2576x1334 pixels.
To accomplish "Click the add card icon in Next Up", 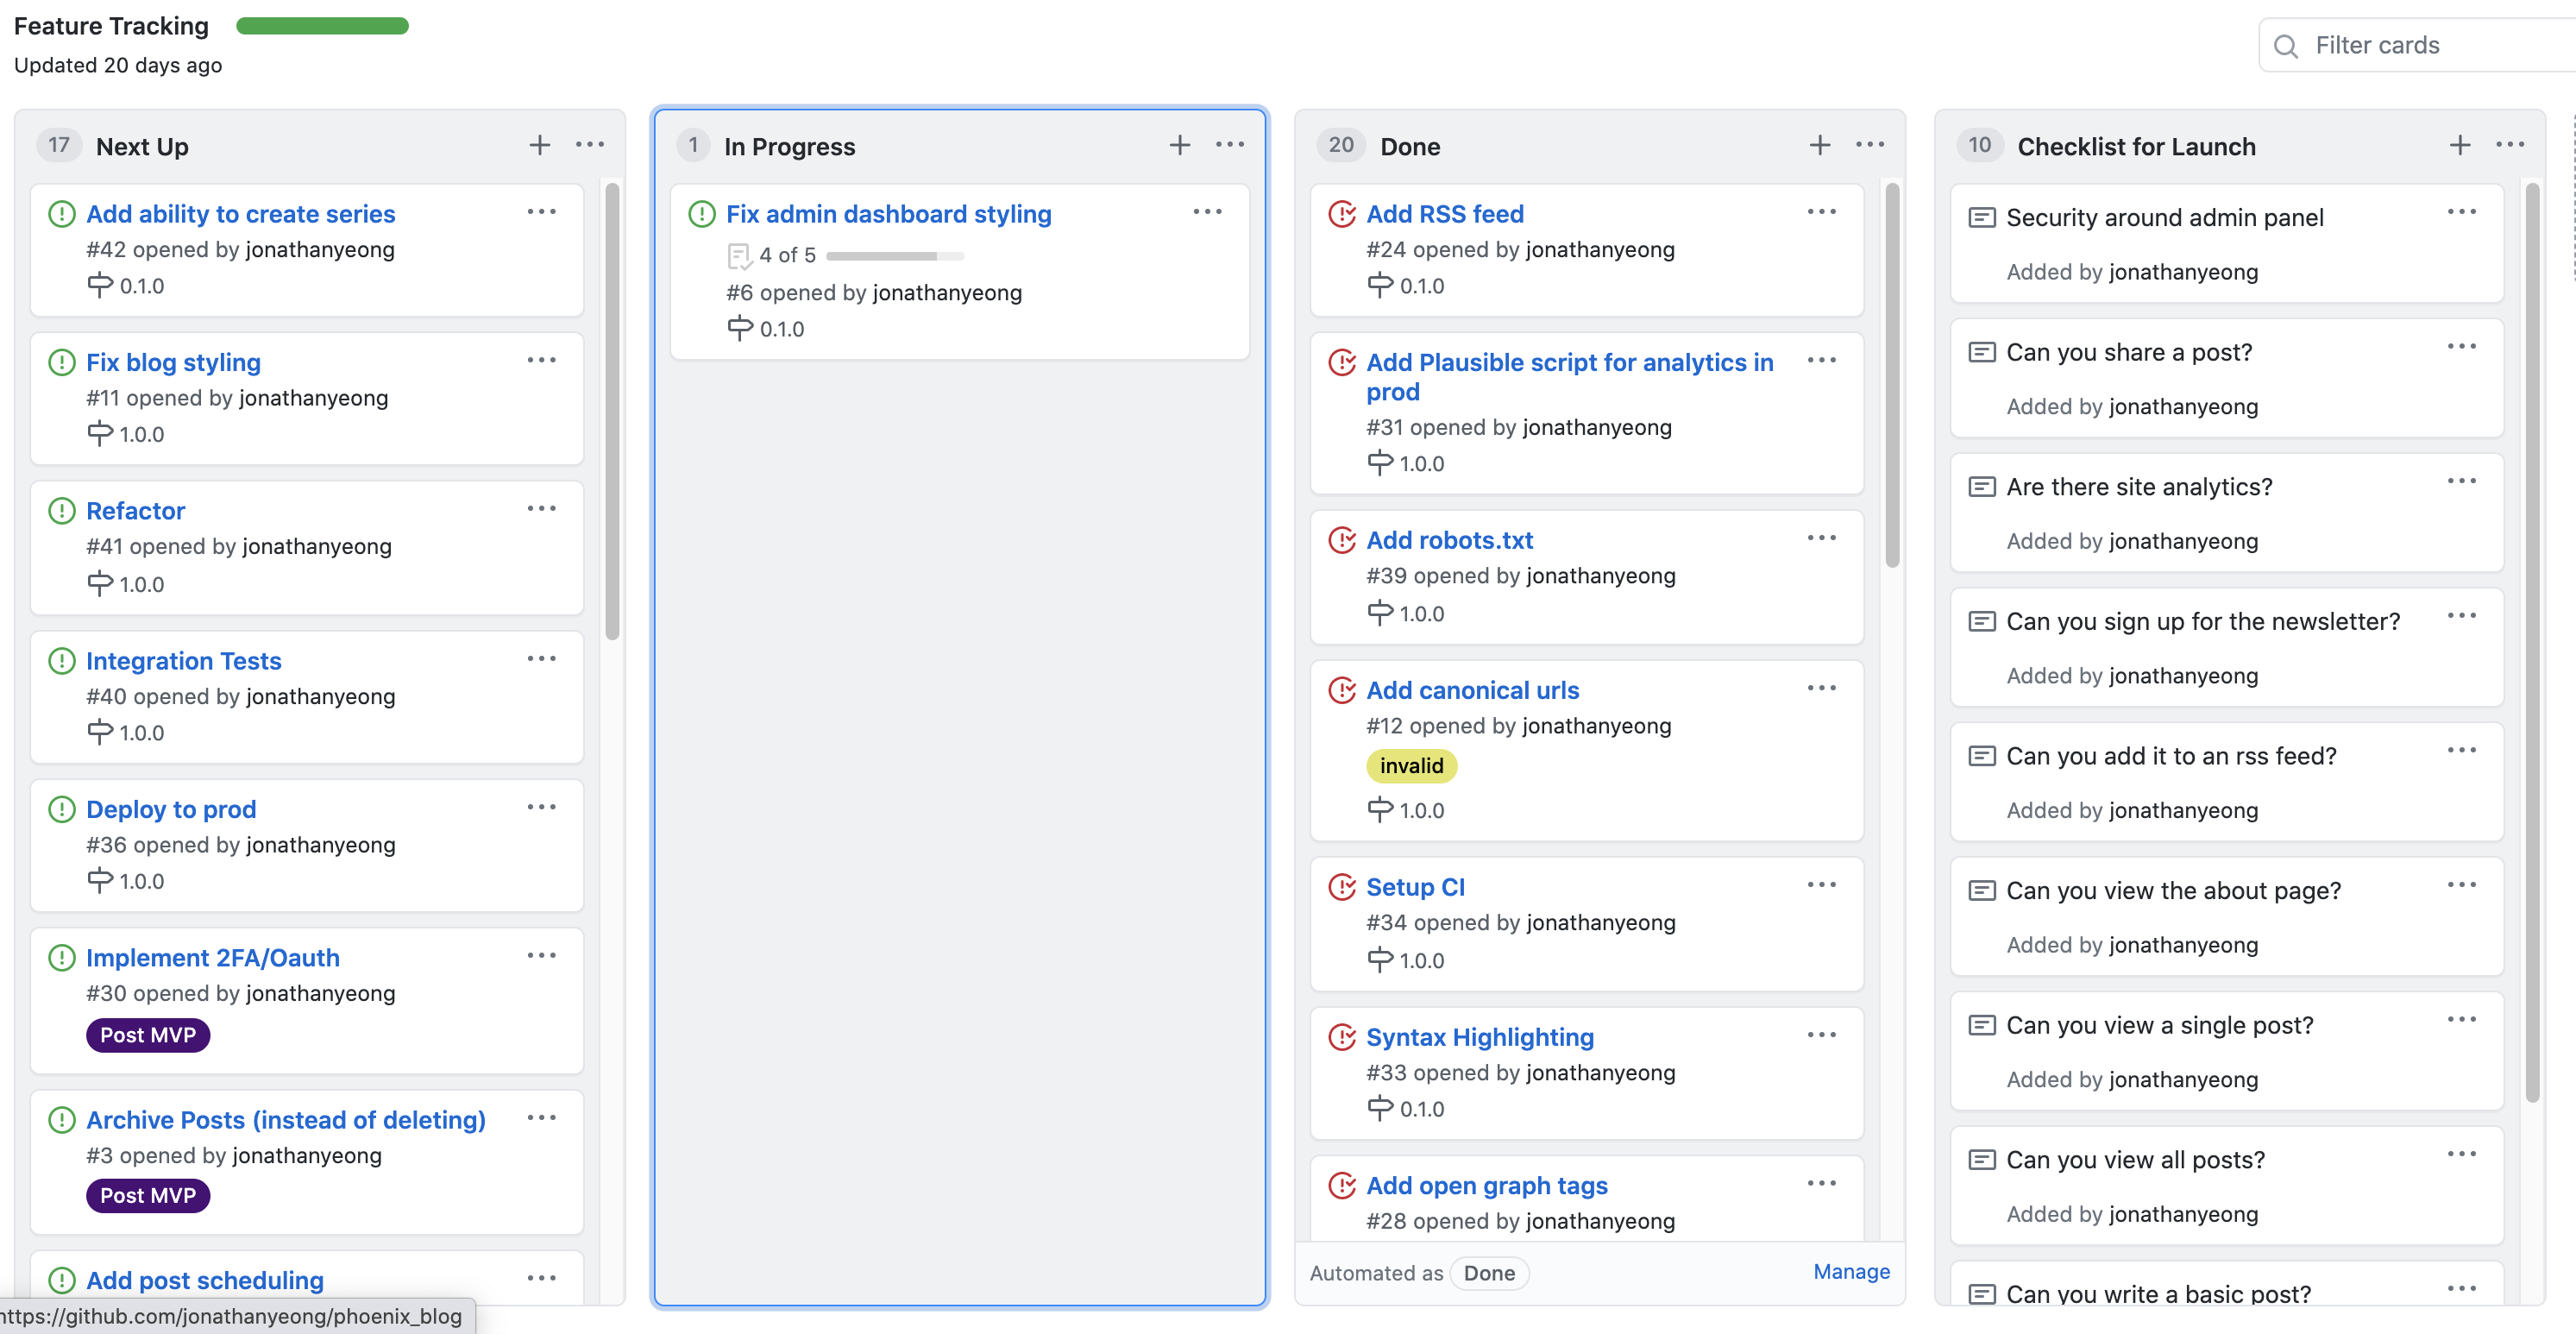I will [539, 145].
